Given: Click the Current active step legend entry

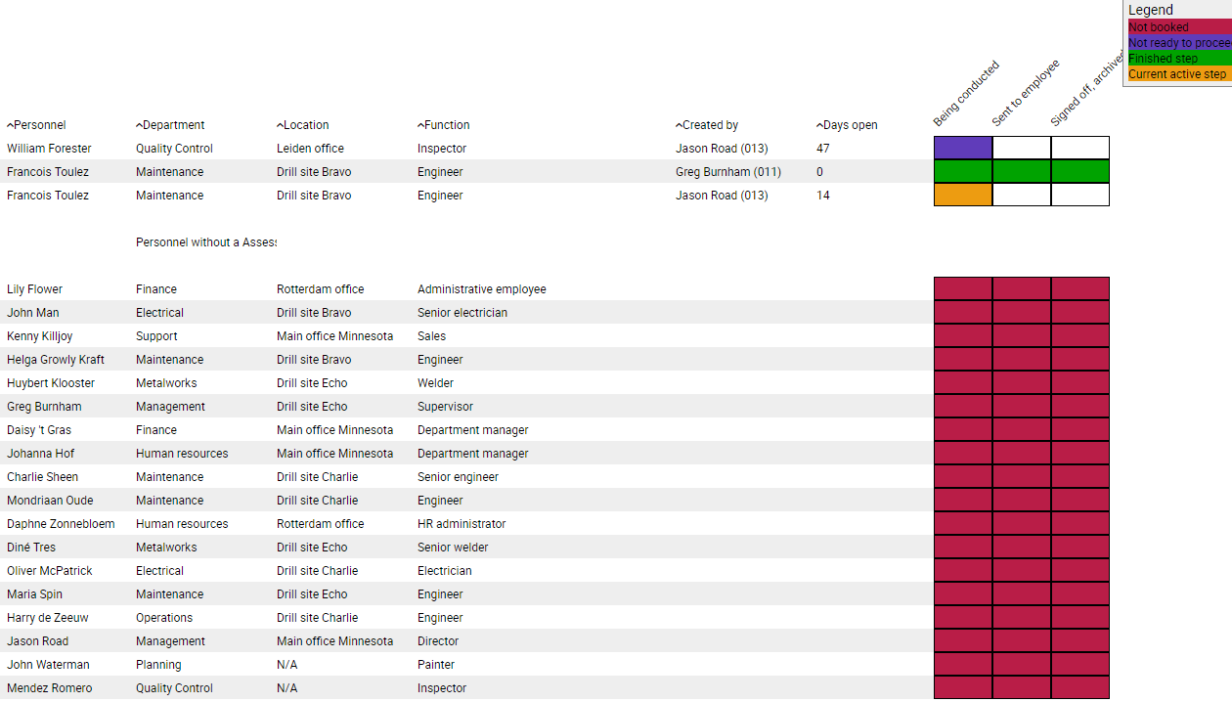Looking at the screenshot, I should [x=1176, y=74].
